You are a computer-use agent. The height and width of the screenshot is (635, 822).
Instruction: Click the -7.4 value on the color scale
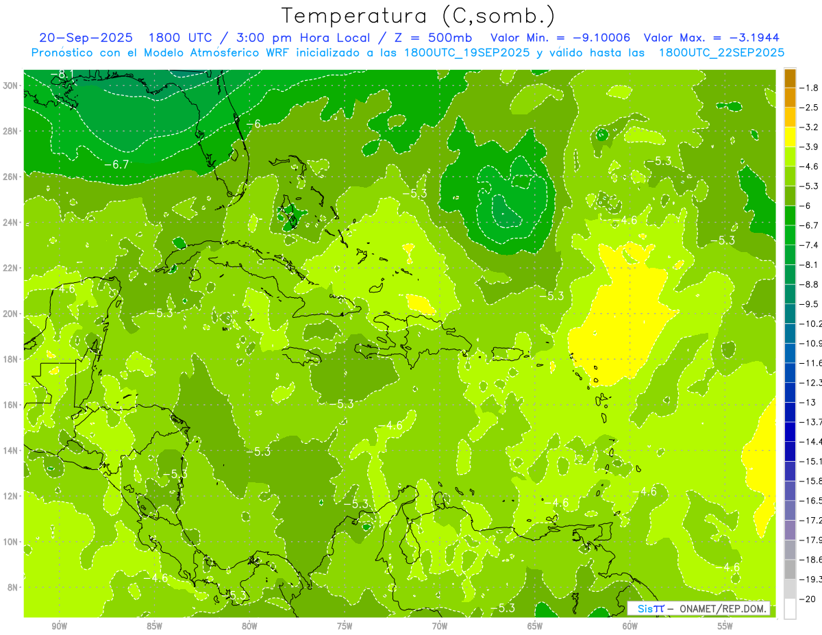coord(810,245)
